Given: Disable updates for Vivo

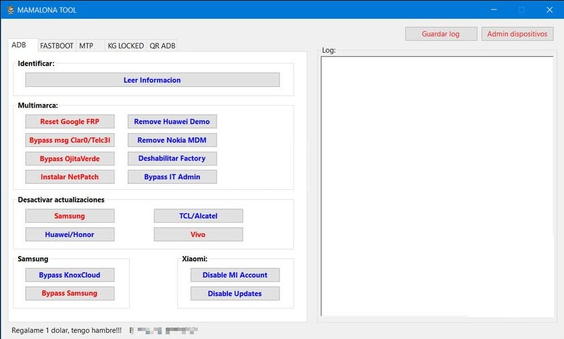Looking at the screenshot, I should coord(198,235).
